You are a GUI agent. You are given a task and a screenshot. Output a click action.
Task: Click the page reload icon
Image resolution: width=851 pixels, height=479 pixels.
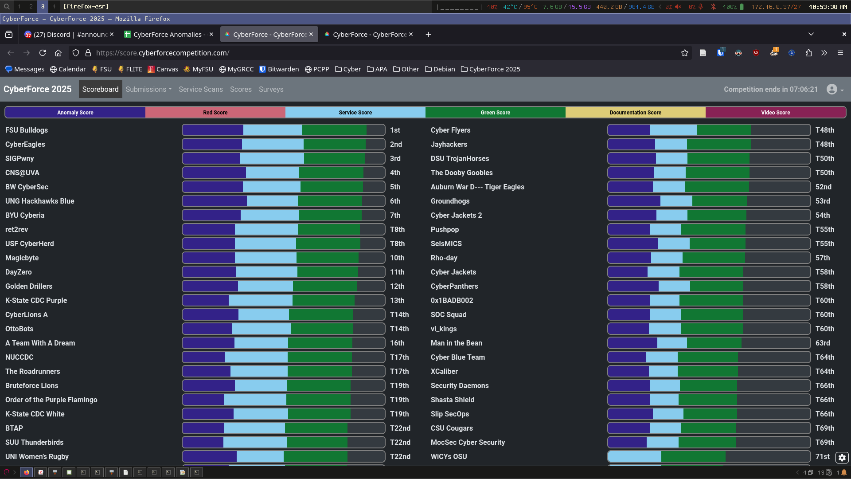pyautogui.click(x=43, y=53)
